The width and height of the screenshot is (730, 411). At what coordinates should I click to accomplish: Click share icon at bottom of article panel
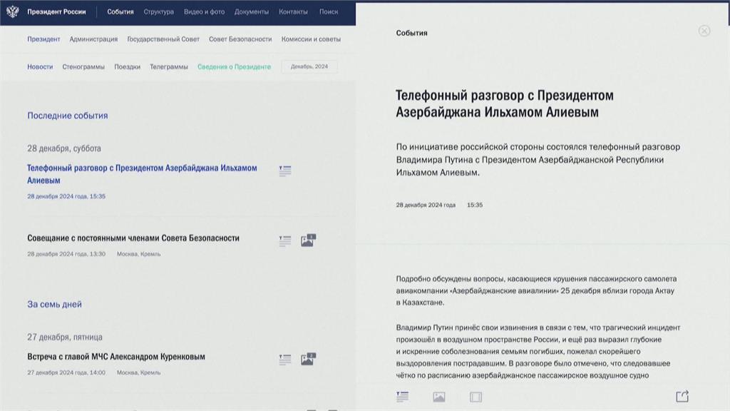682,396
